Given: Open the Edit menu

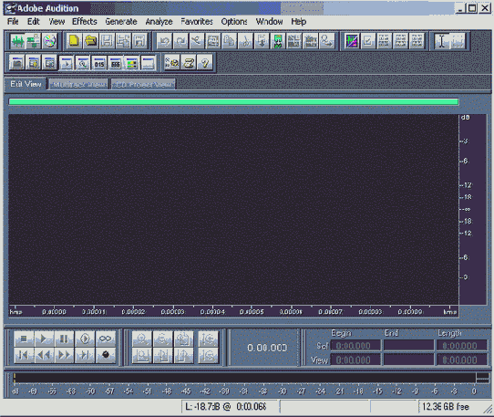Looking at the screenshot, I should [34, 22].
